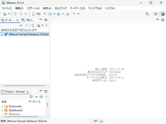Viewport: 166px width, 124px height.
Task: Click the gear settings icon in Project panel
Action: (31, 97)
